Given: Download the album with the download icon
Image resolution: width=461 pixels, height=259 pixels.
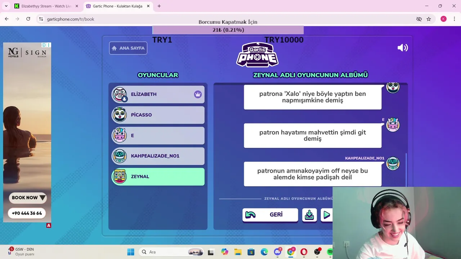Looking at the screenshot, I should [309, 215].
